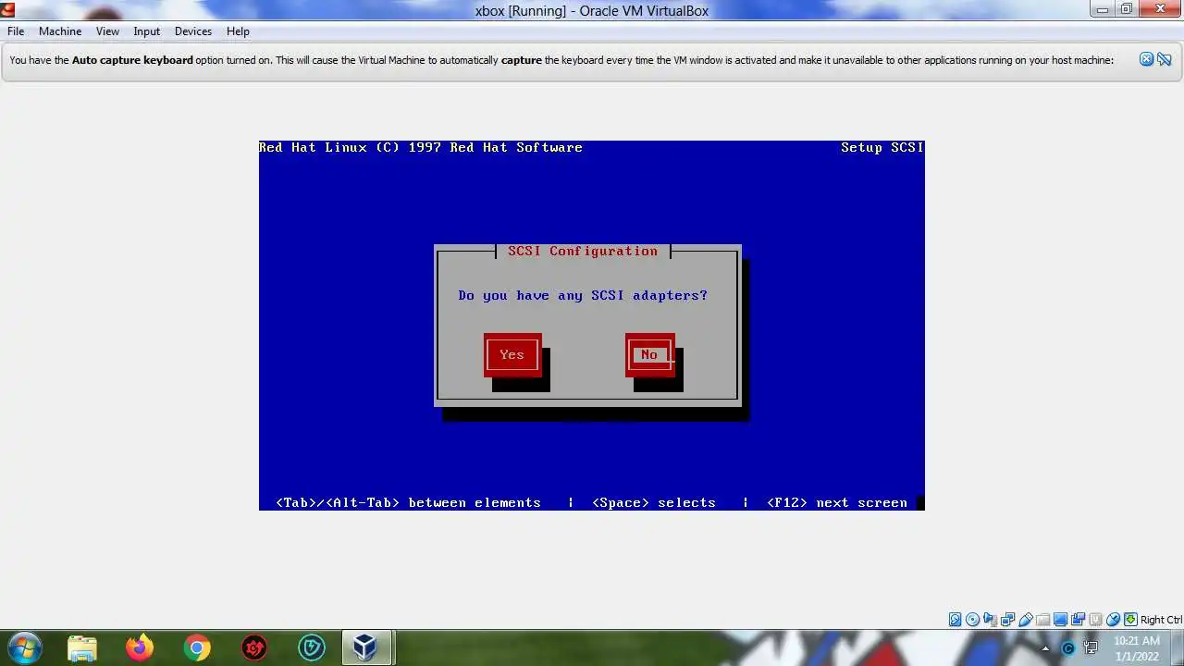Dismiss the auto capture keyboard notification
The image size is (1184, 666).
click(1146, 59)
